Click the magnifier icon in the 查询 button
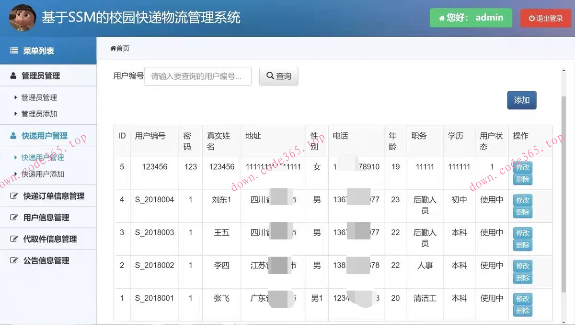The width and height of the screenshot is (575, 325). coord(269,76)
